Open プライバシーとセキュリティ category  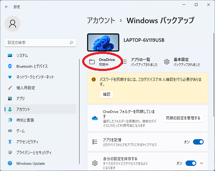(40, 153)
